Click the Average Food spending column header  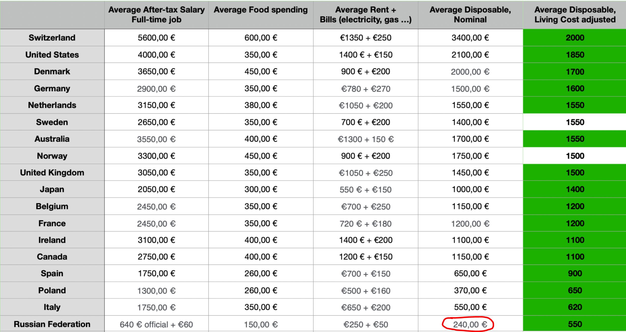pos(261,15)
